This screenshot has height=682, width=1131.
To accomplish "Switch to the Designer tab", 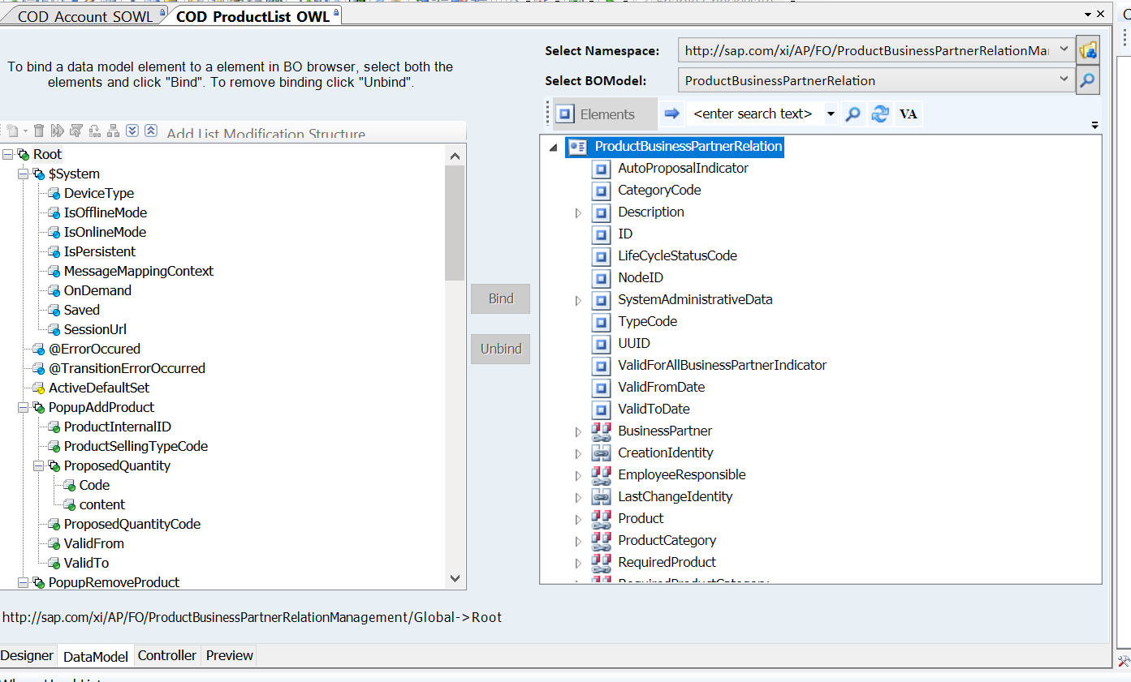I will (x=27, y=655).
